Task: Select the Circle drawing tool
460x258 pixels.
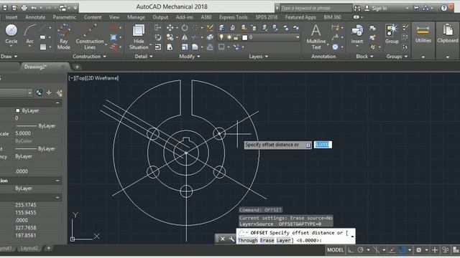Action: [11, 34]
